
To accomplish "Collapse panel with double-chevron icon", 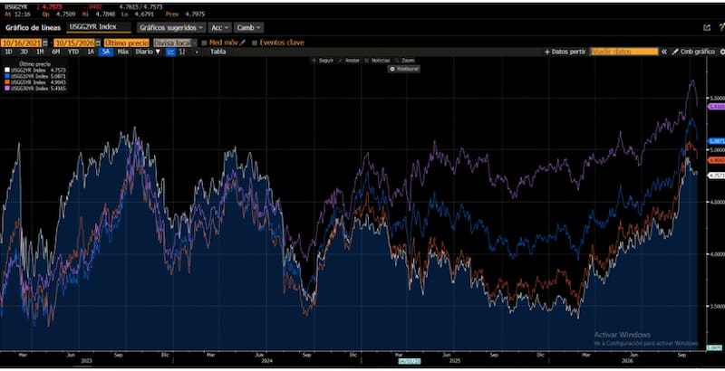I will [x=664, y=52].
